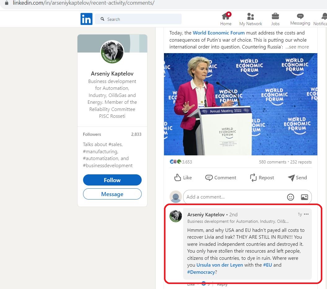This screenshot has width=327, height=289.
Task: Open the Home tab in navigation
Action: coord(226,19)
